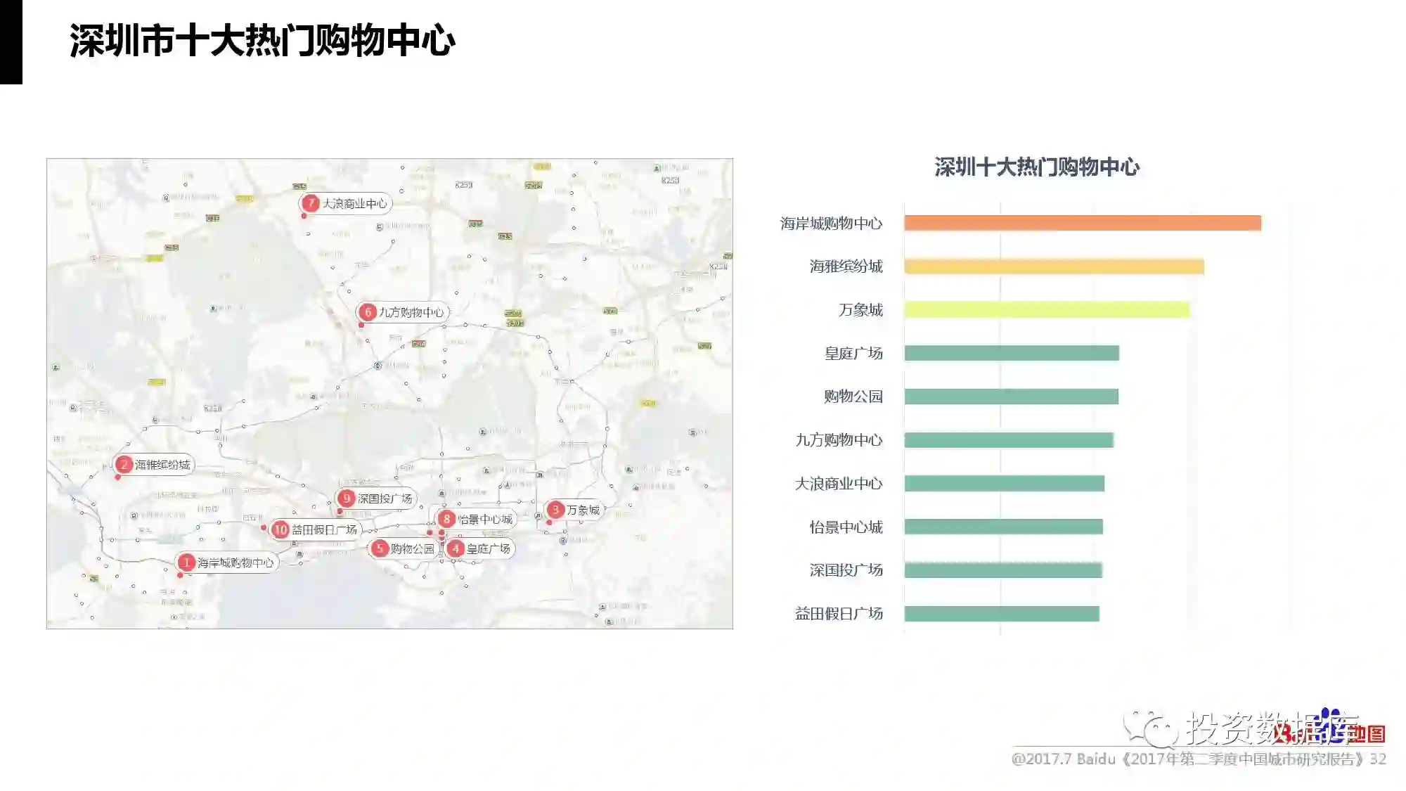Click chart title 深圳十大热门购物中心
Screen dimensions: 1406x791
coord(1036,167)
